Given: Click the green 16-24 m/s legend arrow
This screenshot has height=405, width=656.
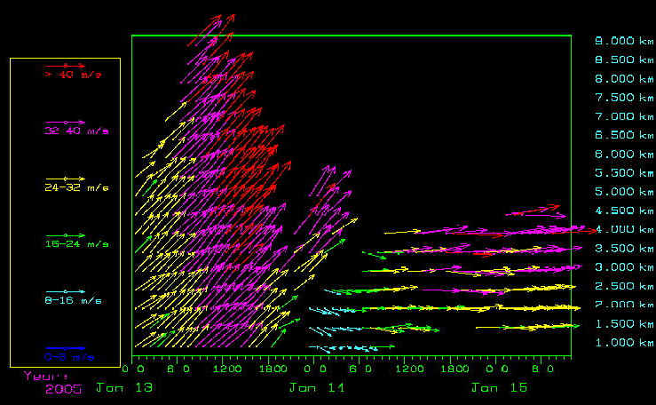Looking at the screenshot, I should pos(65,234).
